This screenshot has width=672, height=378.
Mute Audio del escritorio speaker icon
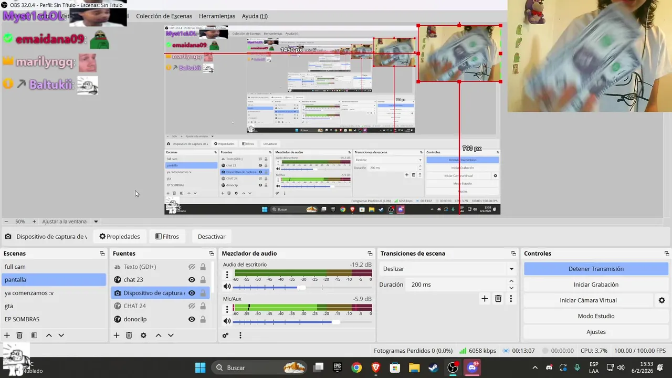pyautogui.click(x=227, y=287)
